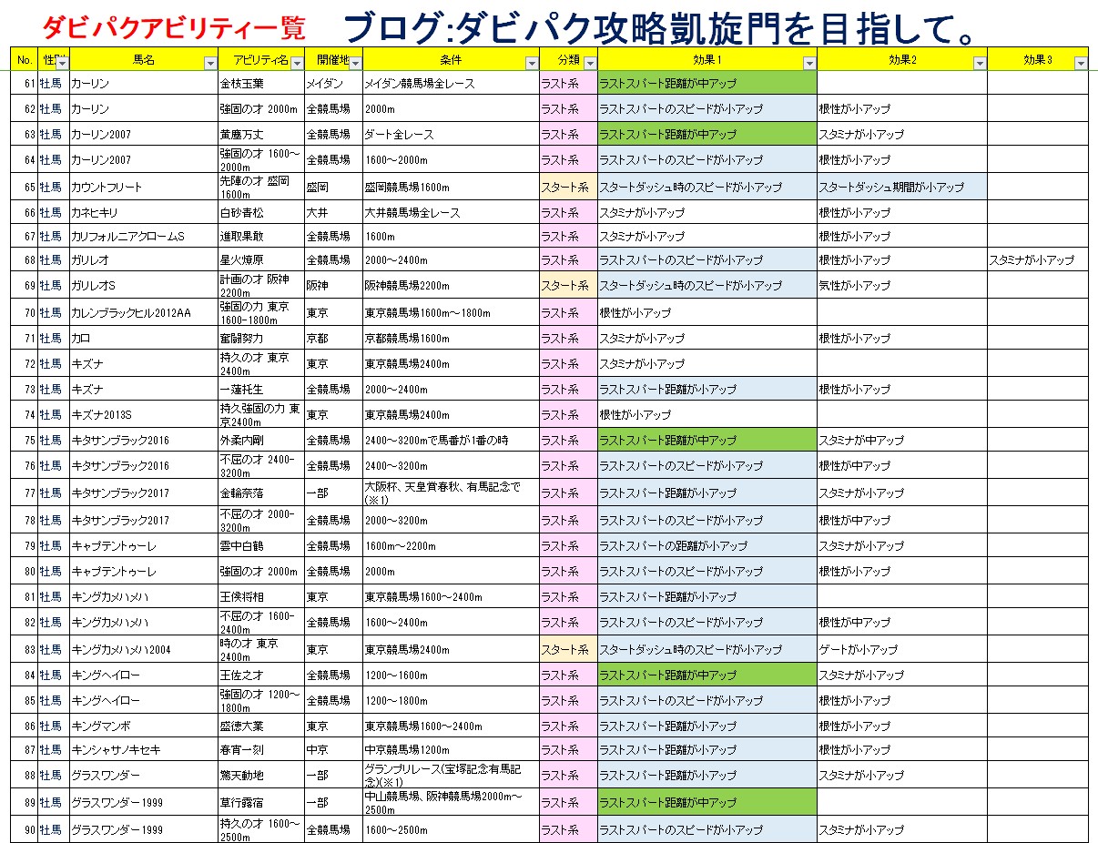Select the condition cell 東京競馬場1600m～1800m
Image resolution: width=1098 pixels, height=843 pixels.
click(451, 313)
